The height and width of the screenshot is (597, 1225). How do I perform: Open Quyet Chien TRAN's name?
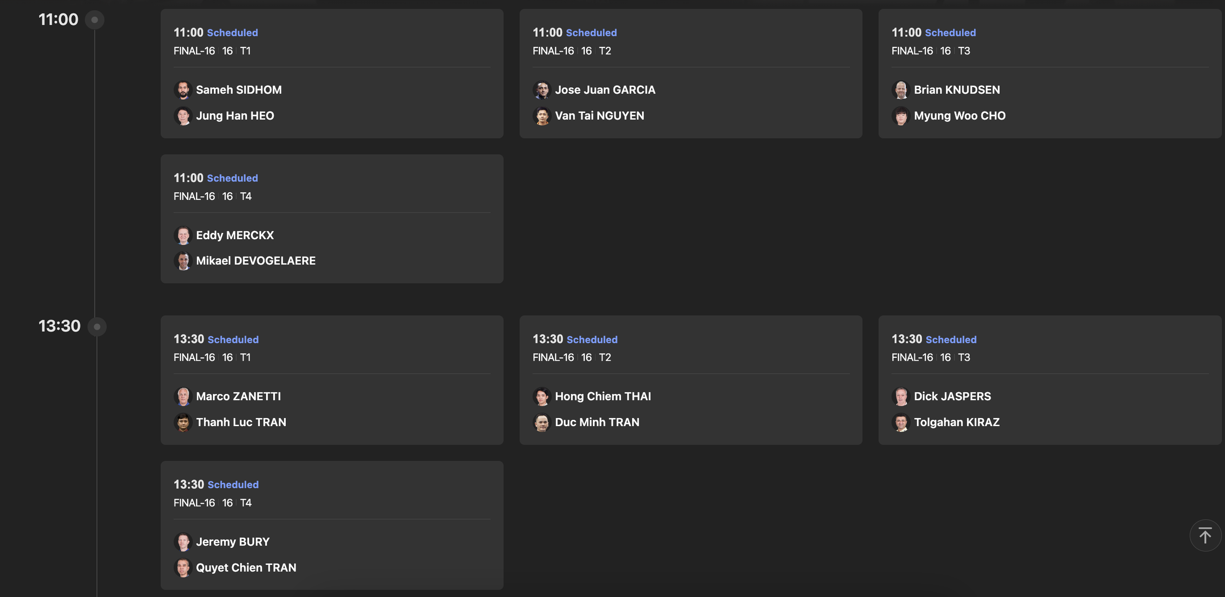pos(246,568)
